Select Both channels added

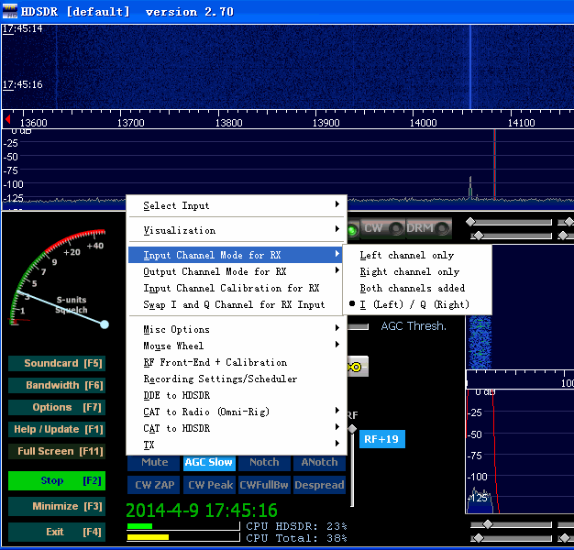417,288
